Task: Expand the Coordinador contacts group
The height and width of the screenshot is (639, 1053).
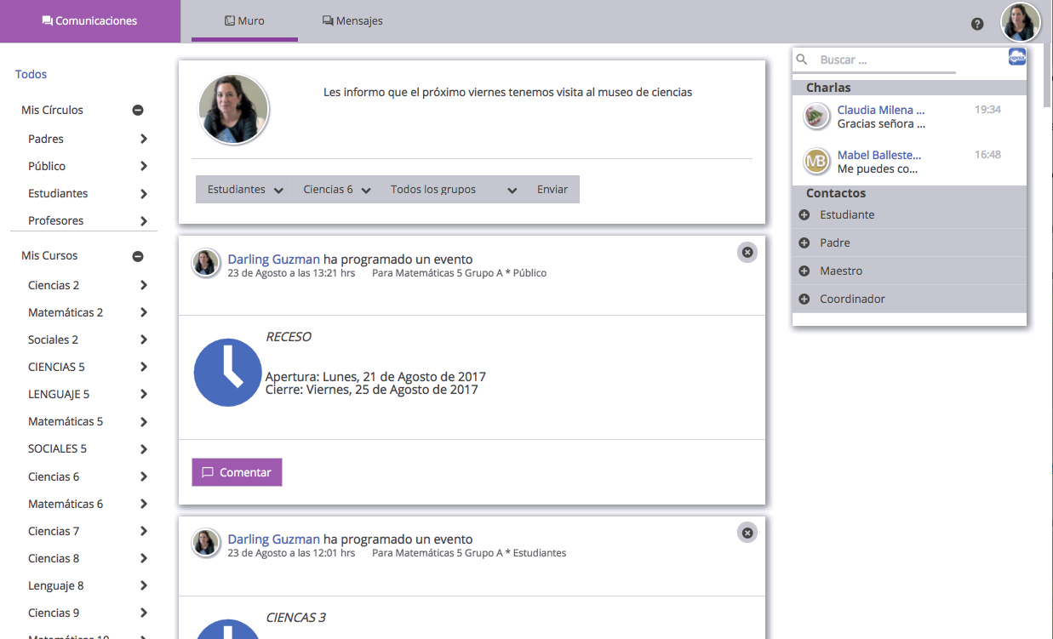Action: [x=804, y=300]
